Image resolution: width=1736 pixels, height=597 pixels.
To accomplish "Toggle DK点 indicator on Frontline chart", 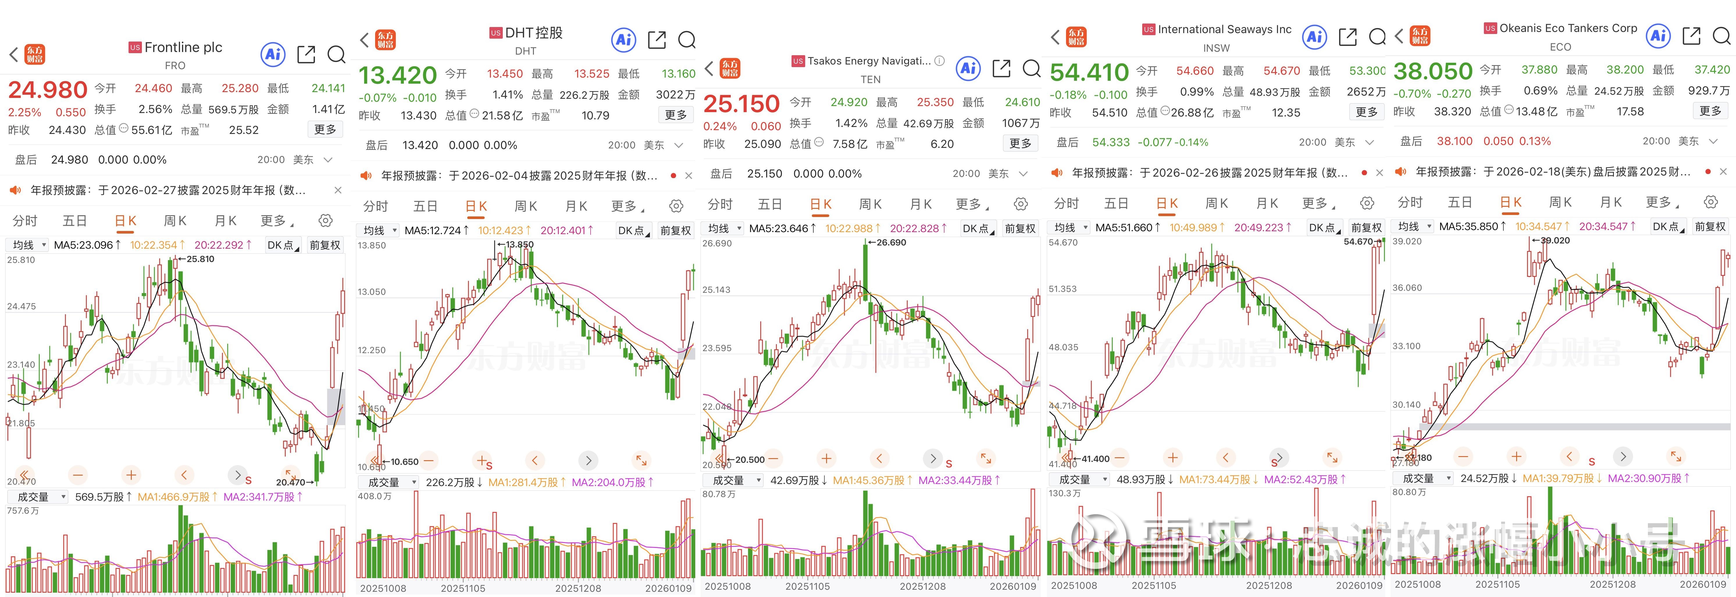I will point(283,245).
